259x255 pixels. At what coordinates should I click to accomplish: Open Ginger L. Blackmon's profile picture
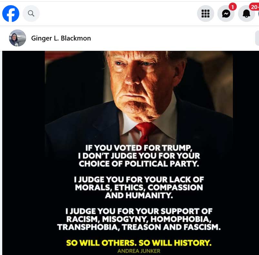(x=17, y=38)
